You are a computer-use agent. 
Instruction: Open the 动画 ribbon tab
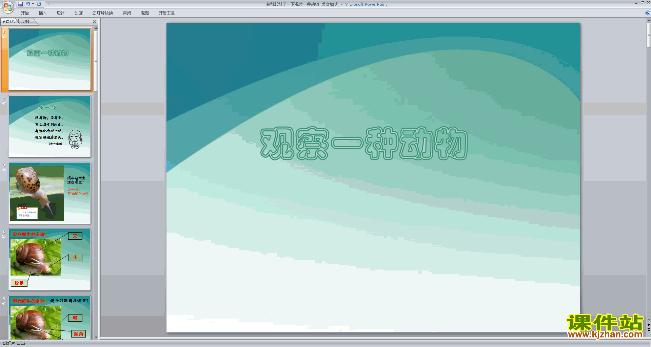tap(78, 13)
